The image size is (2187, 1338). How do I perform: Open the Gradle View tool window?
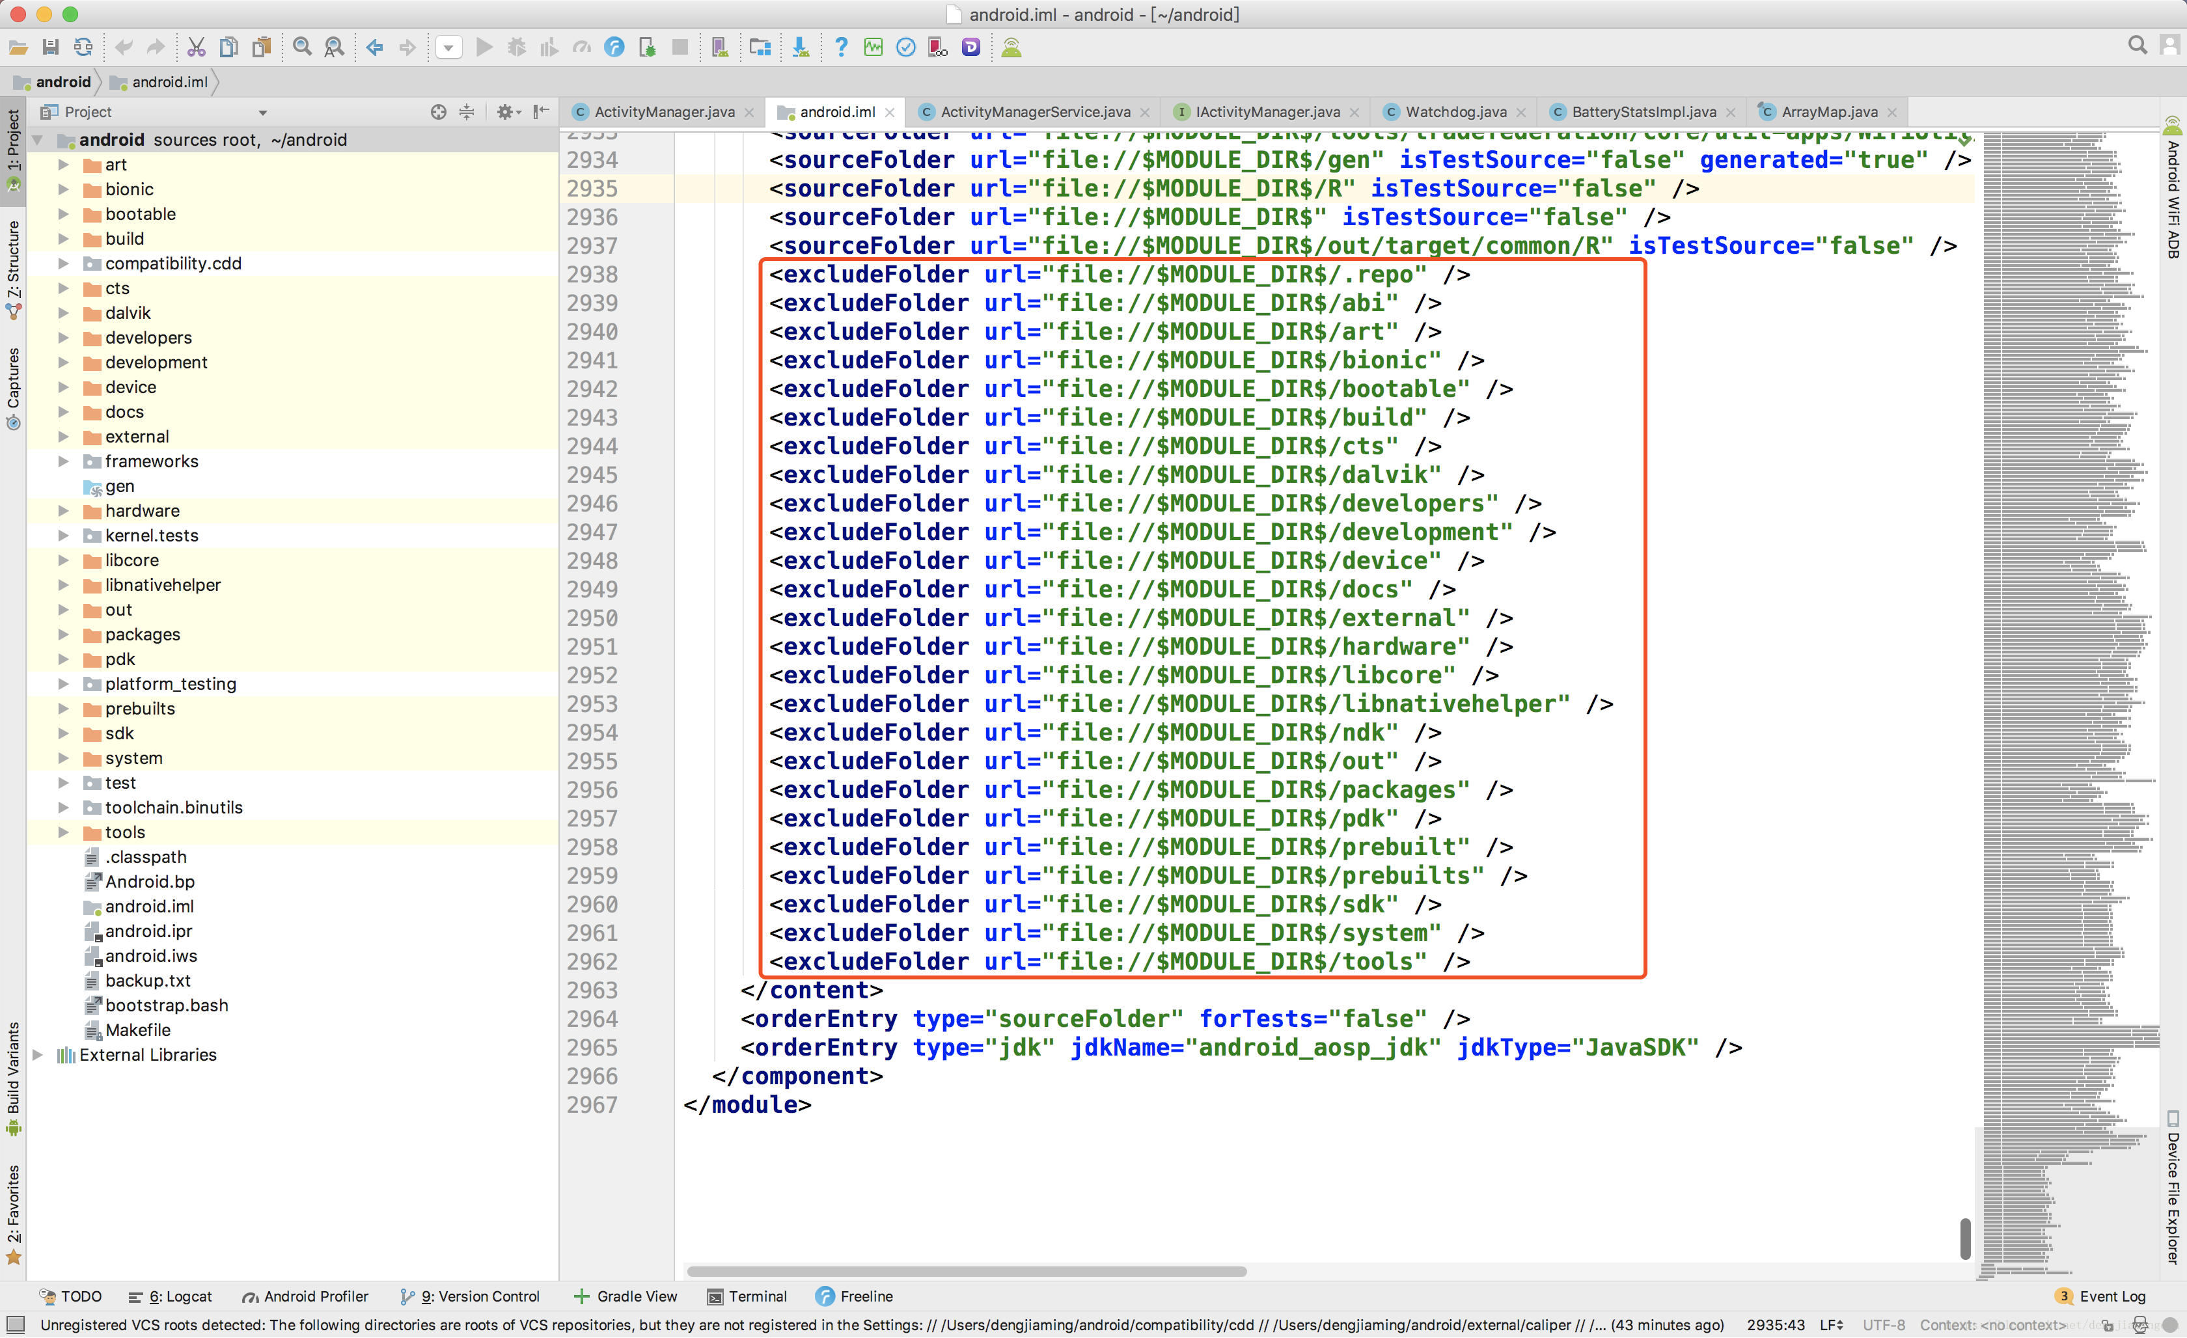[x=626, y=1296]
